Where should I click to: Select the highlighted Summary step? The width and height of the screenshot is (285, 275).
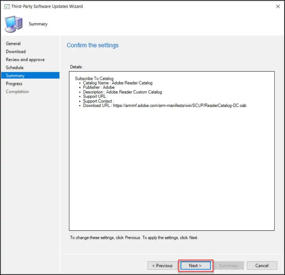click(30, 75)
